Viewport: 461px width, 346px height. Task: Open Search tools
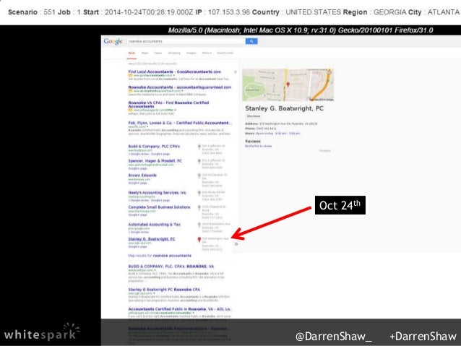(225, 53)
